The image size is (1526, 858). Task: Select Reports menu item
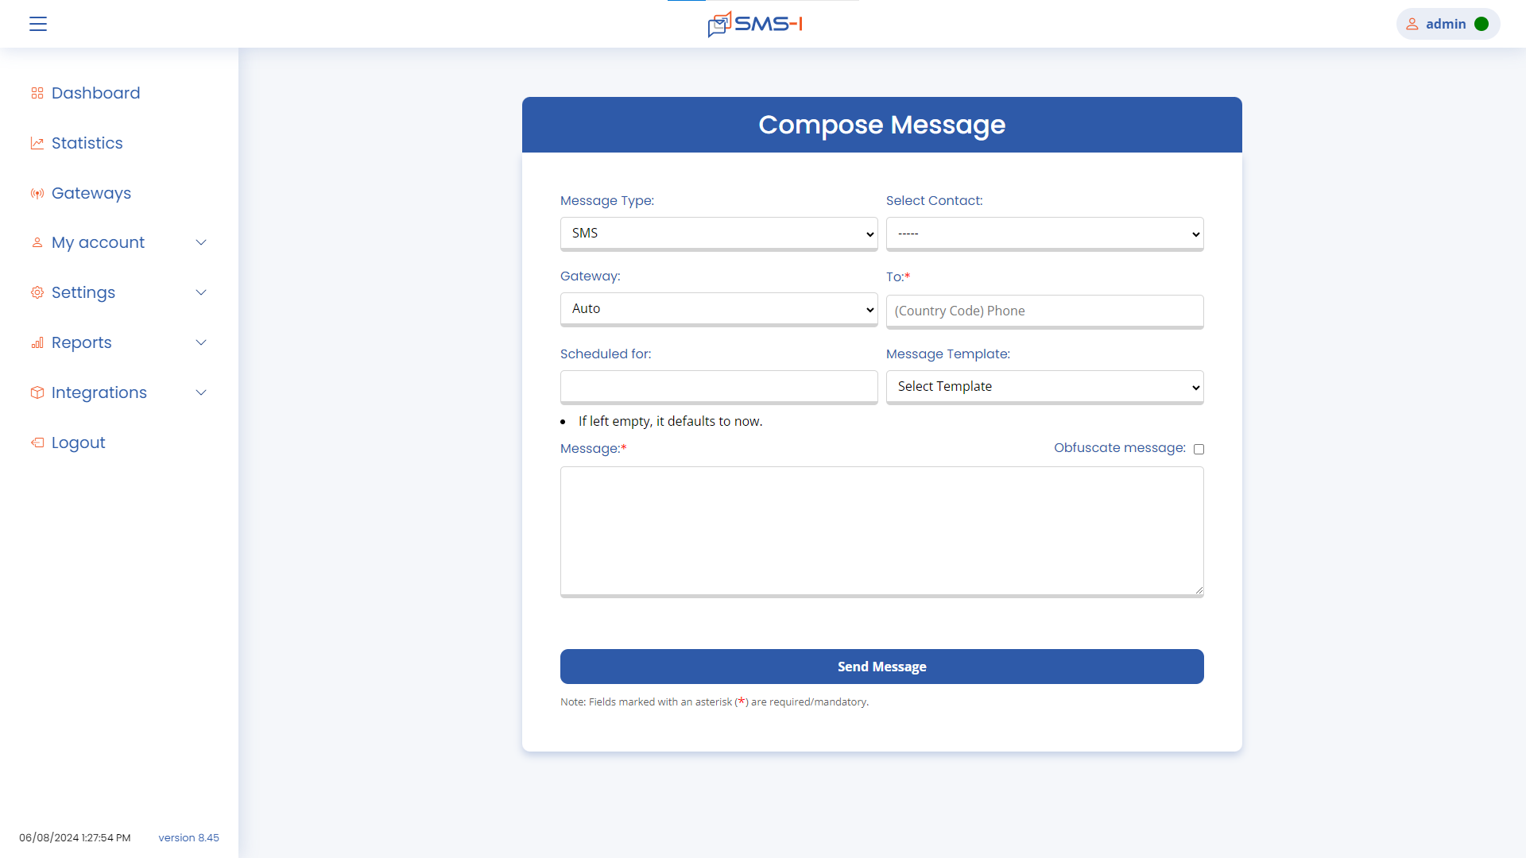coord(81,342)
